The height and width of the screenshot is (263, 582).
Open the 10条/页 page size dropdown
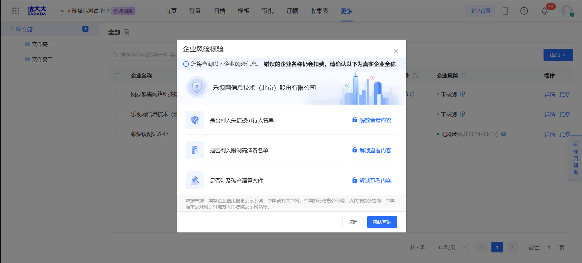click(x=450, y=247)
